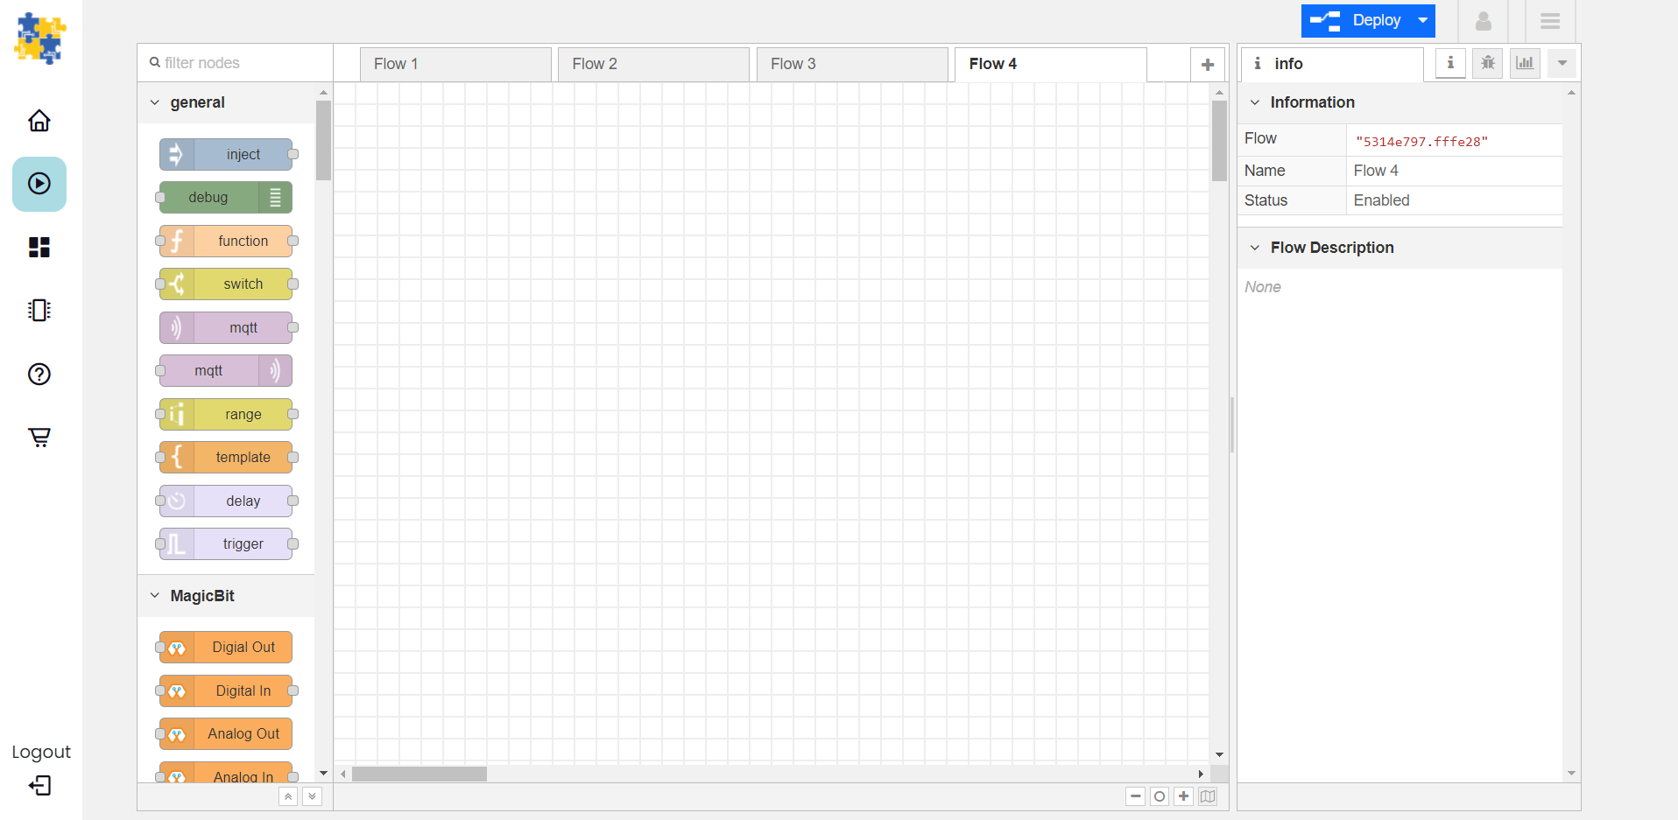Zoom out the workspace
This screenshot has height=820, width=1678.
[x=1136, y=796]
